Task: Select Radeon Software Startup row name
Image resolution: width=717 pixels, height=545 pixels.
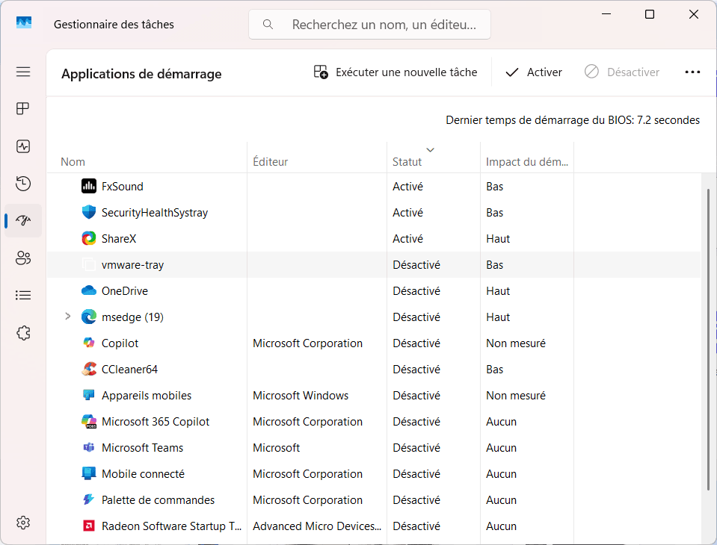Action: click(x=171, y=526)
